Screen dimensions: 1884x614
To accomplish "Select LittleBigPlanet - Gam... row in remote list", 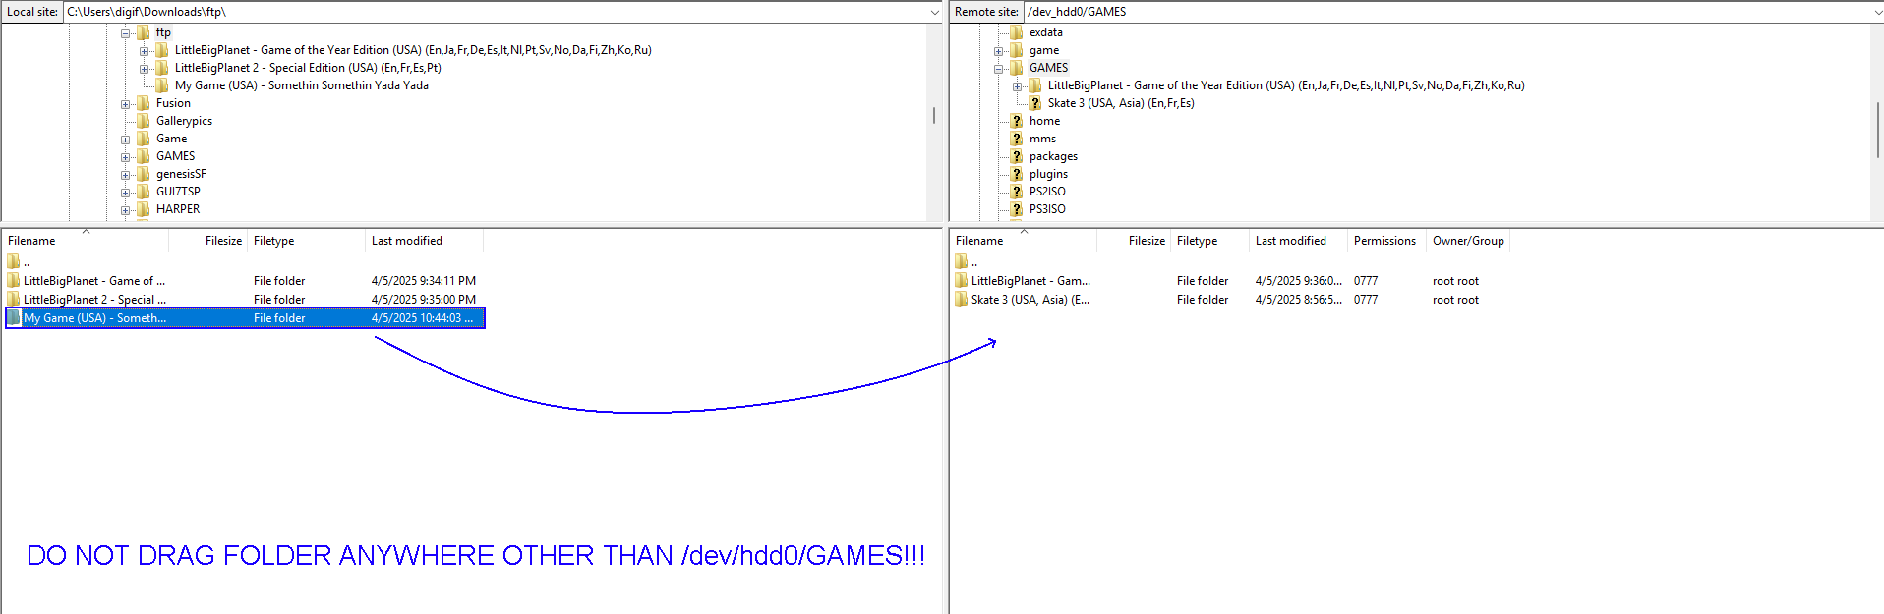I will (x=1230, y=281).
